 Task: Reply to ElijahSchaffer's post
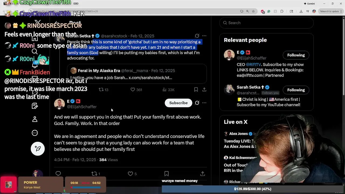tap(58, 174)
